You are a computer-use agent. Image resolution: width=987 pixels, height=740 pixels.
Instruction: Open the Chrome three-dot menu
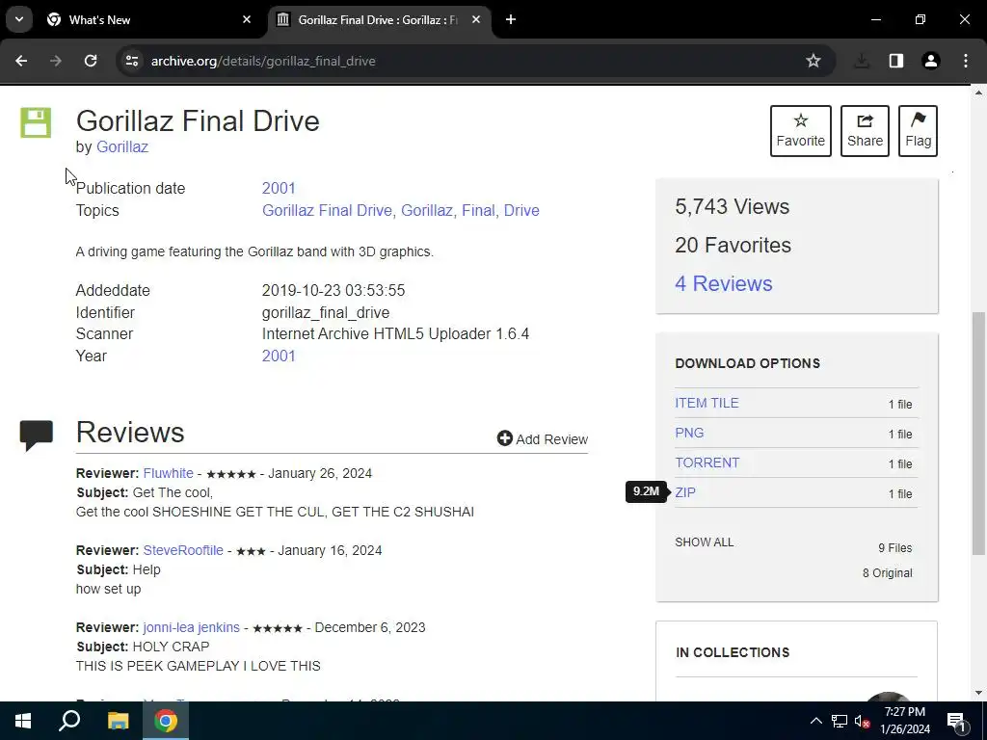pos(966,61)
